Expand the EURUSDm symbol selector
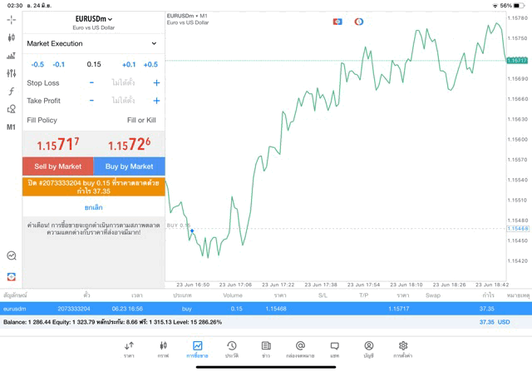This screenshot has height=372, width=532. (93, 18)
